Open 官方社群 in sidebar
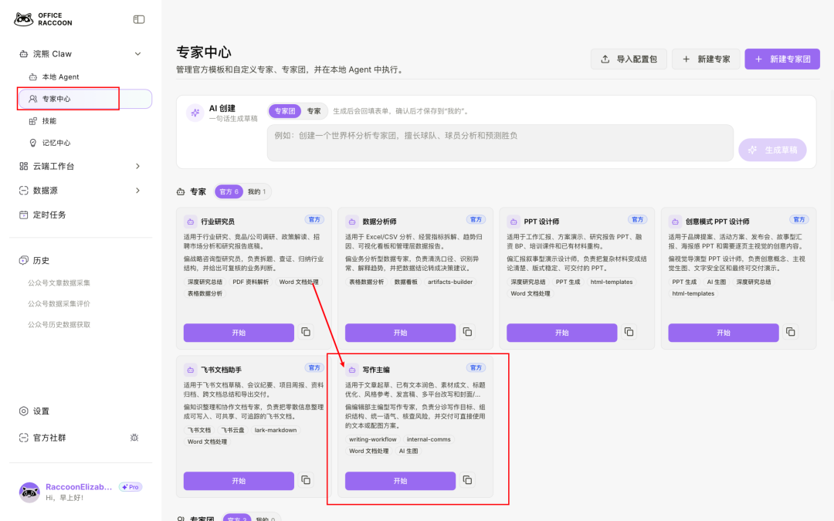The width and height of the screenshot is (834, 521). 49,438
